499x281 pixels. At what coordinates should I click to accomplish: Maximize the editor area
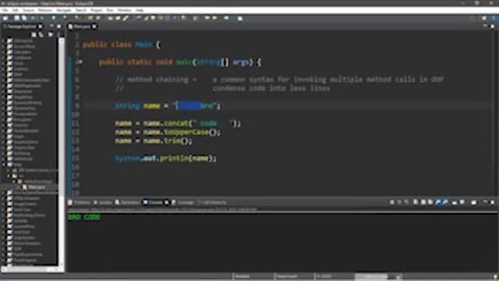point(492,27)
